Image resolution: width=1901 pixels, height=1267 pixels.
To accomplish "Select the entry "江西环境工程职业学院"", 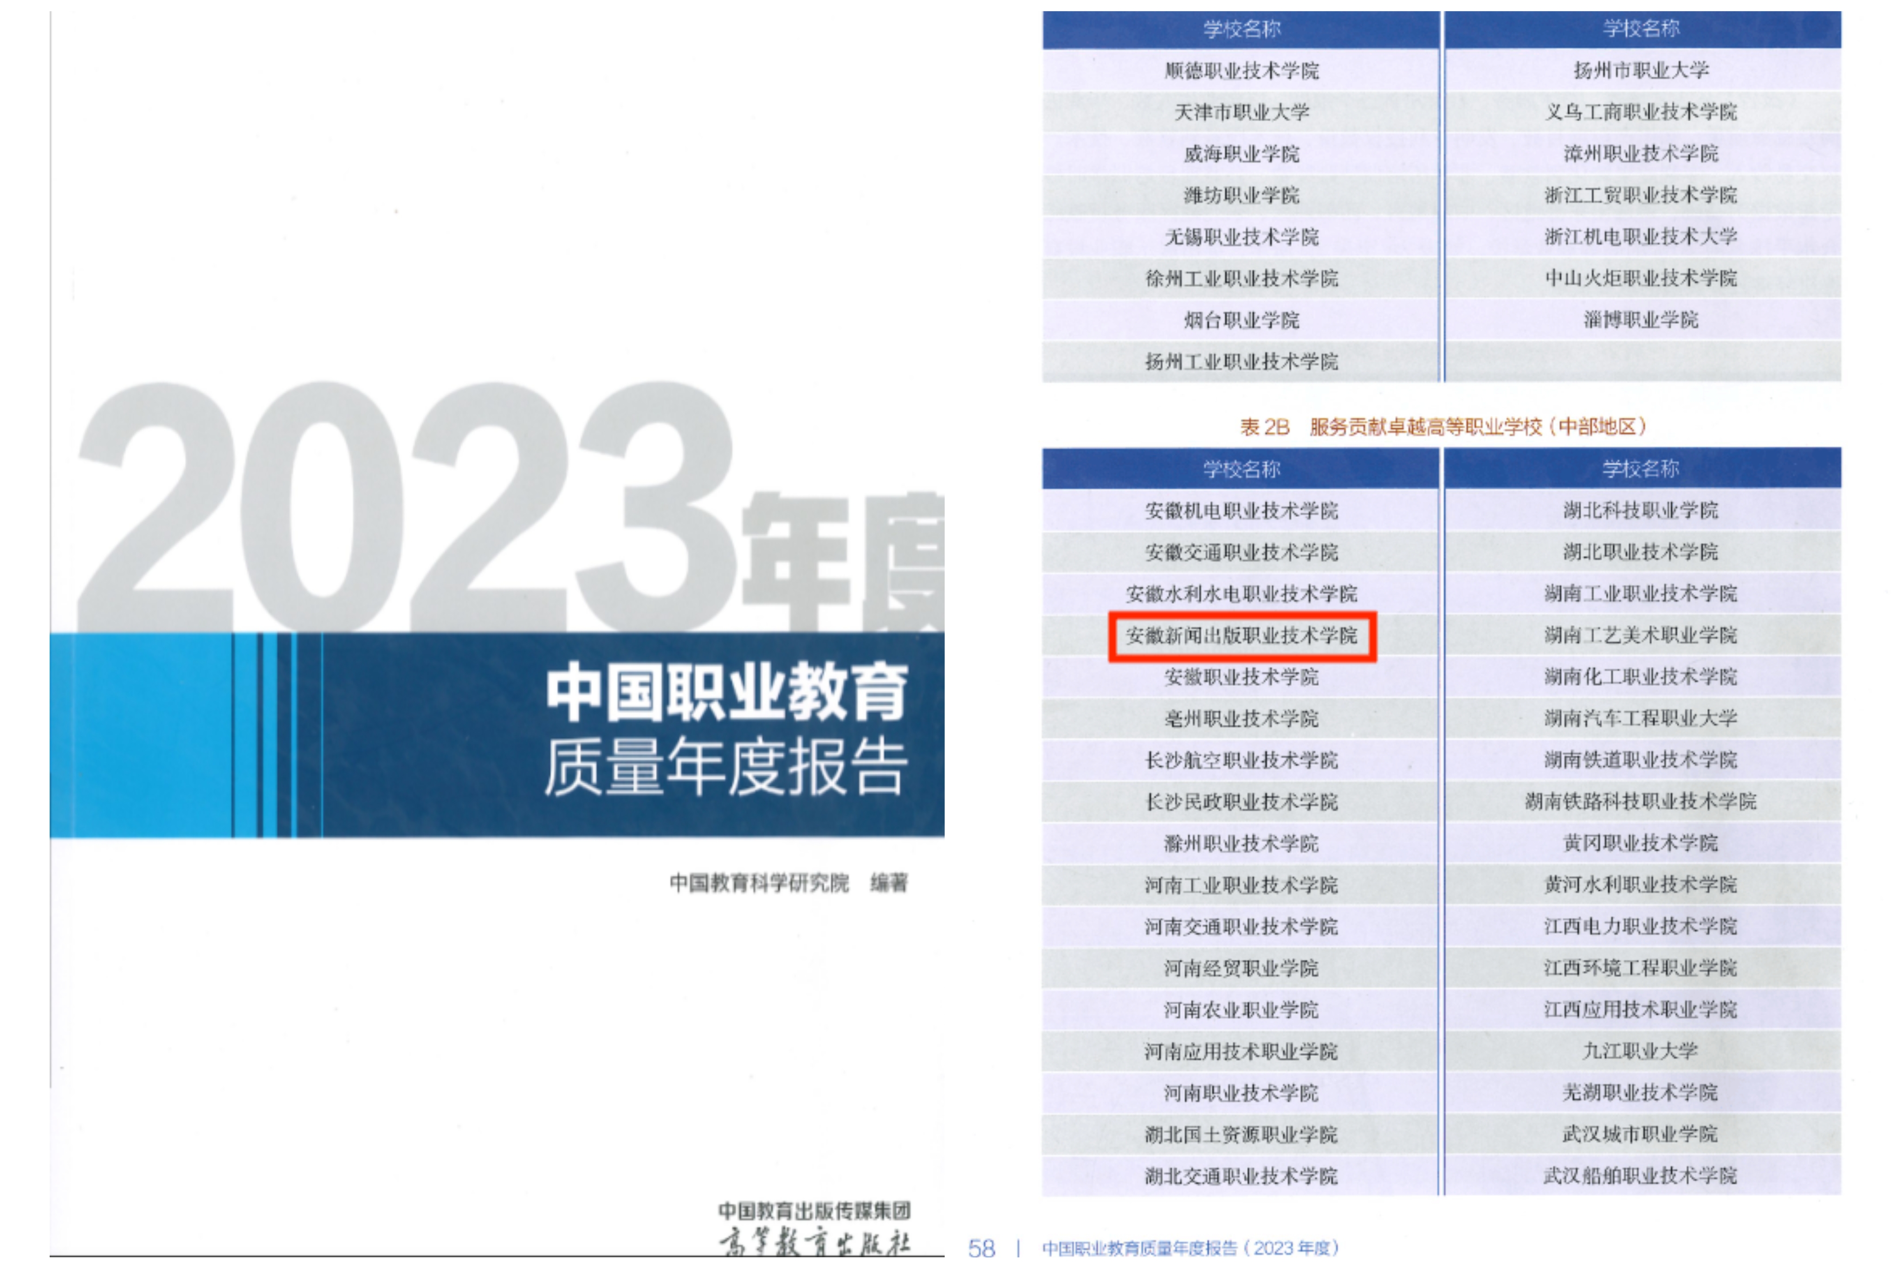I will coord(1640,968).
